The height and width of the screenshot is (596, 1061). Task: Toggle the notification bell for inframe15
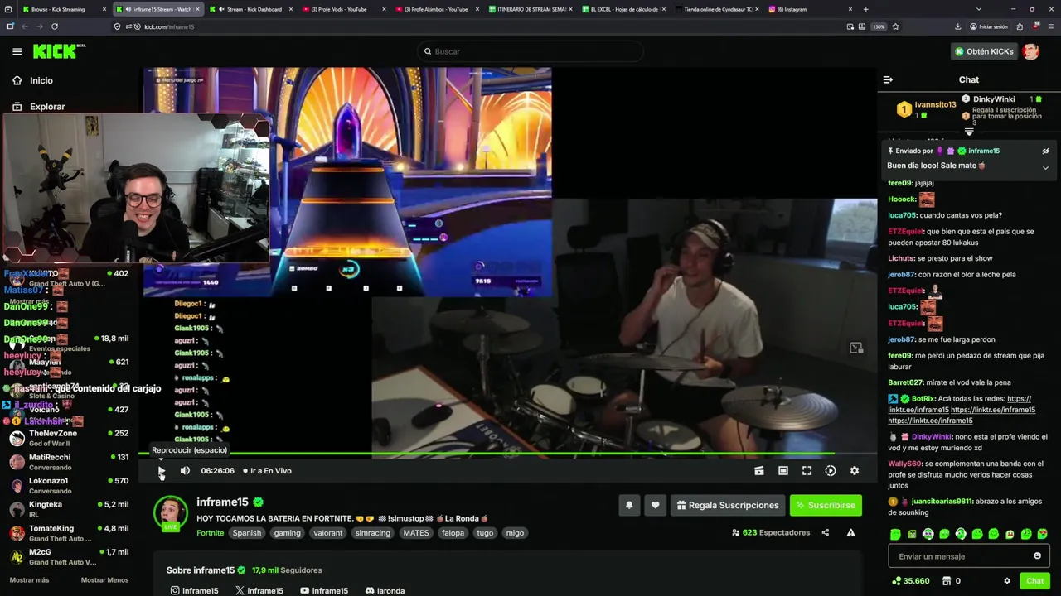[629, 505]
